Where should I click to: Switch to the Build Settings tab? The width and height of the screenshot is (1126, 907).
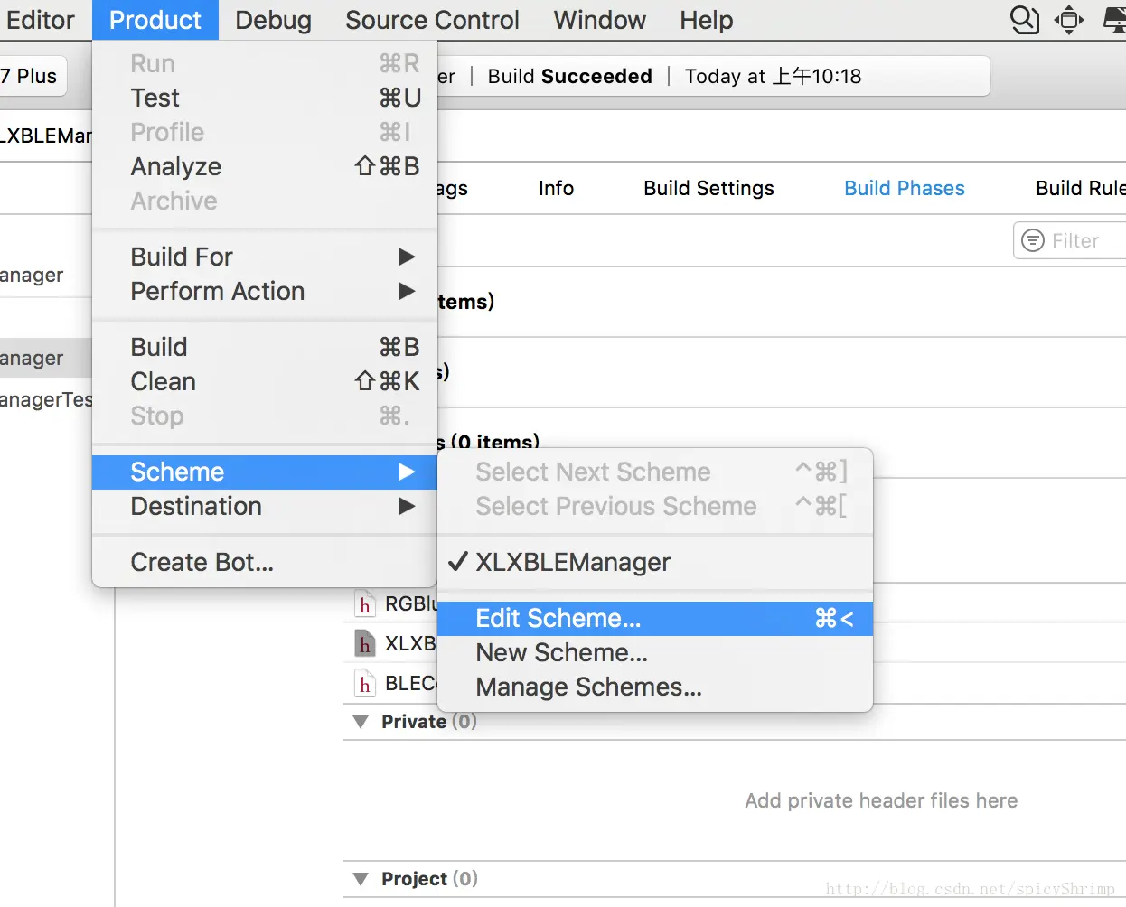(708, 188)
